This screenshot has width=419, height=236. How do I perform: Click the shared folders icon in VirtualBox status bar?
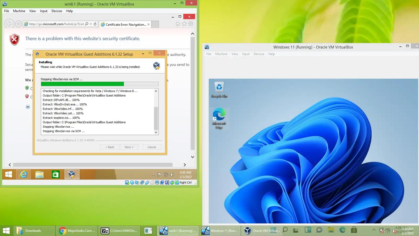pos(152,183)
